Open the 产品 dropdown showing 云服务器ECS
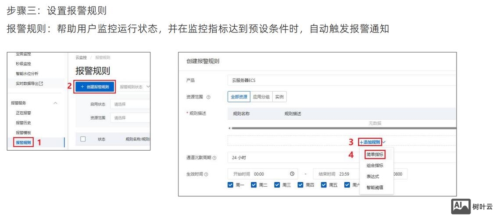 [342, 80]
